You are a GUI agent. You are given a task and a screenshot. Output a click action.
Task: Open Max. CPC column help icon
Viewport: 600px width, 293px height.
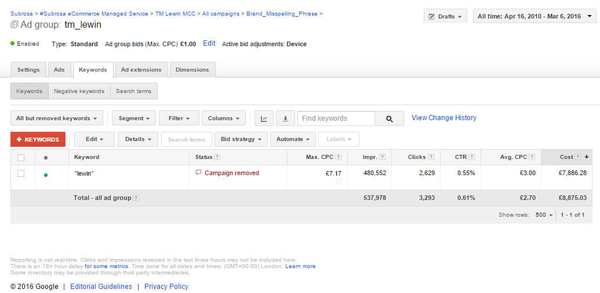tap(339, 157)
